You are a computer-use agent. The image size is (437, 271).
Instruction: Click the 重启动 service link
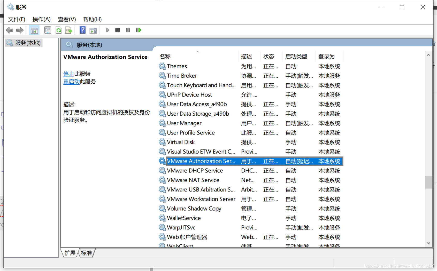[x=72, y=82]
